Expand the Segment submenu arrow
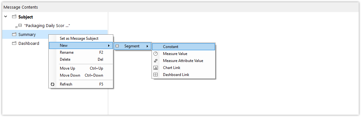 147,46
